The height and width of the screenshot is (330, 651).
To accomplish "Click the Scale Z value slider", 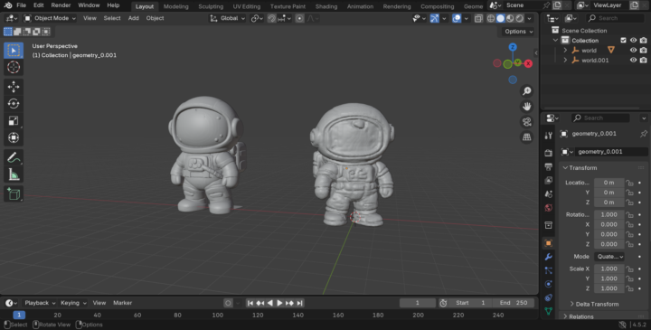I will coord(609,288).
